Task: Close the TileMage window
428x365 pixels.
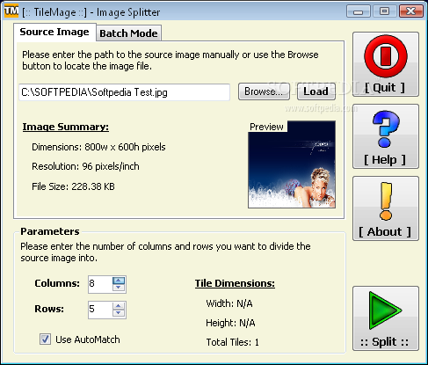Action: [411, 11]
